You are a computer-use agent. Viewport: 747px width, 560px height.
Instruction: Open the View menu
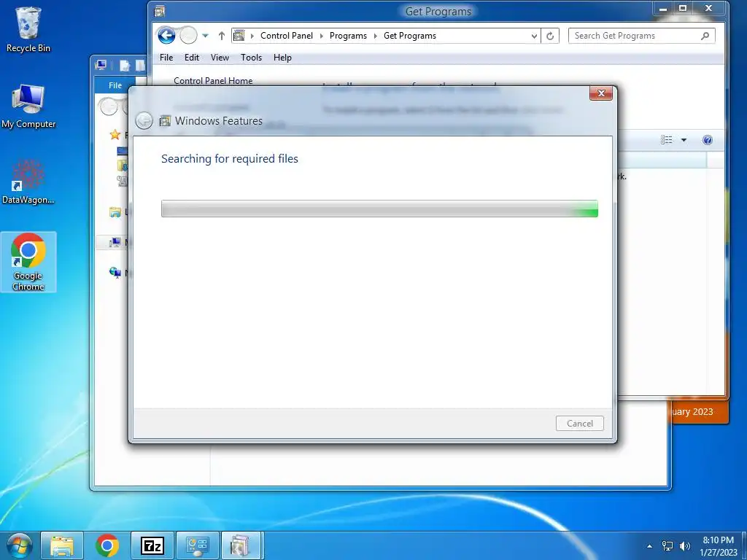[220, 58]
